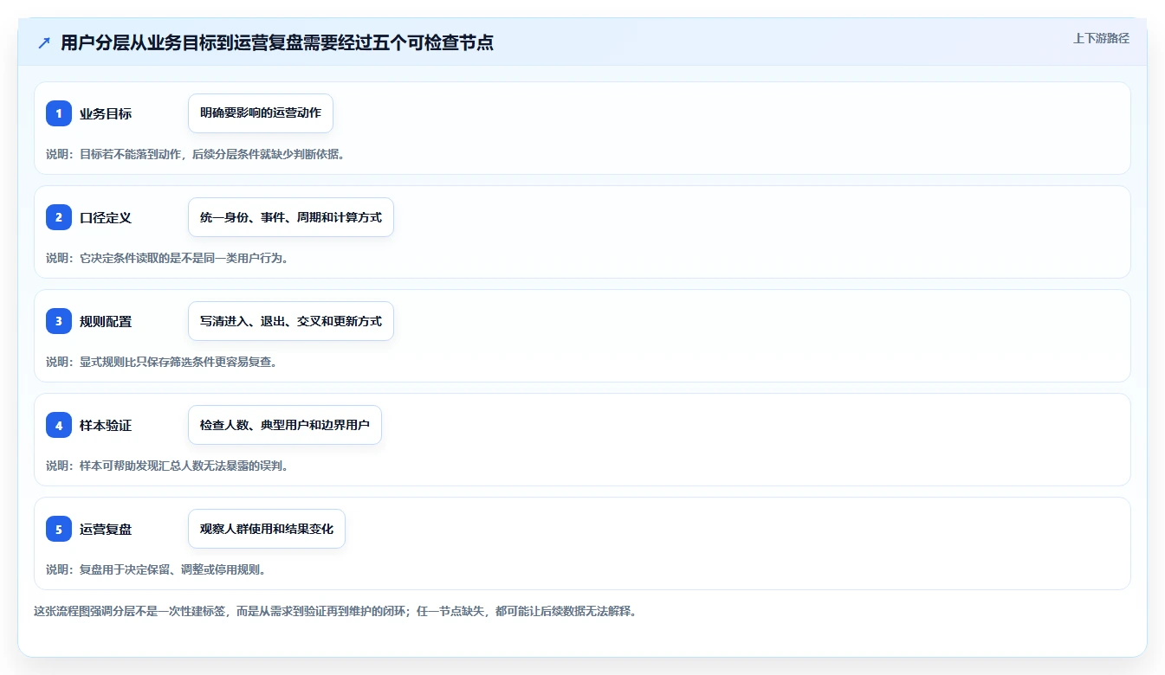Image resolution: width=1165 pixels, height=675 pixels.
Task: Click the step 4 number badge
Action: coord(59,425)
